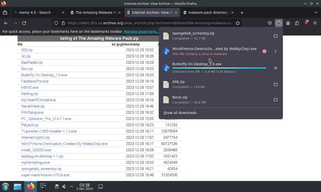Open WannaCrypt0r.zip link

click(35, 137)
